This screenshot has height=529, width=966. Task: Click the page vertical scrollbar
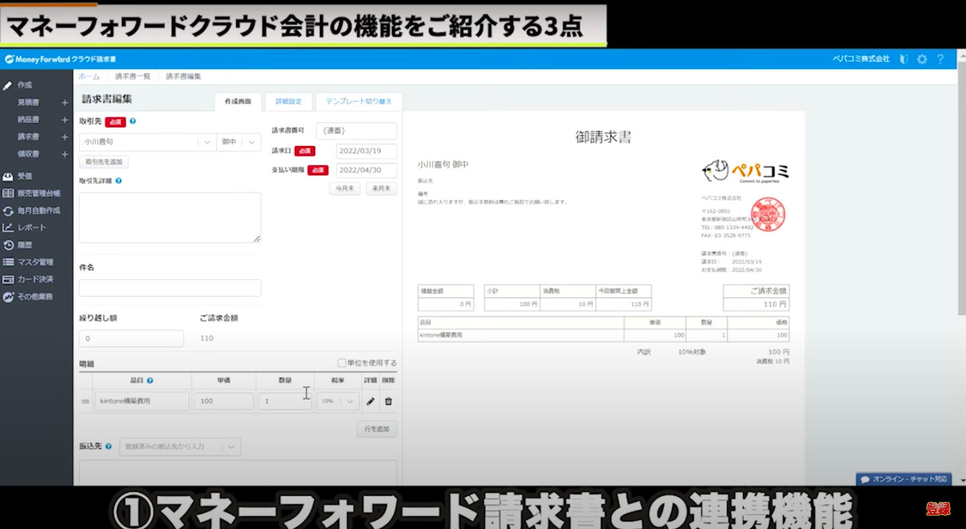961,201
